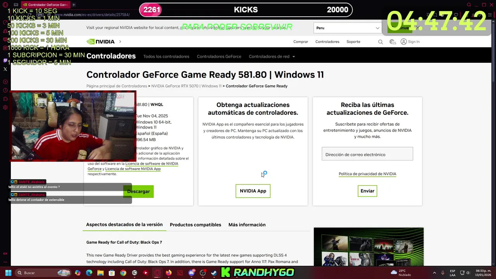Open the Comprar menu item
496x279 pixels.
pos(301,41)
